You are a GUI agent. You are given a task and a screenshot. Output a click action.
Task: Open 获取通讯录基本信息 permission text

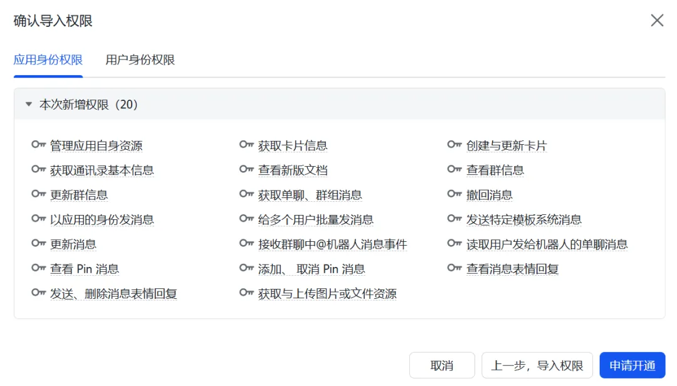coord(102,170)
